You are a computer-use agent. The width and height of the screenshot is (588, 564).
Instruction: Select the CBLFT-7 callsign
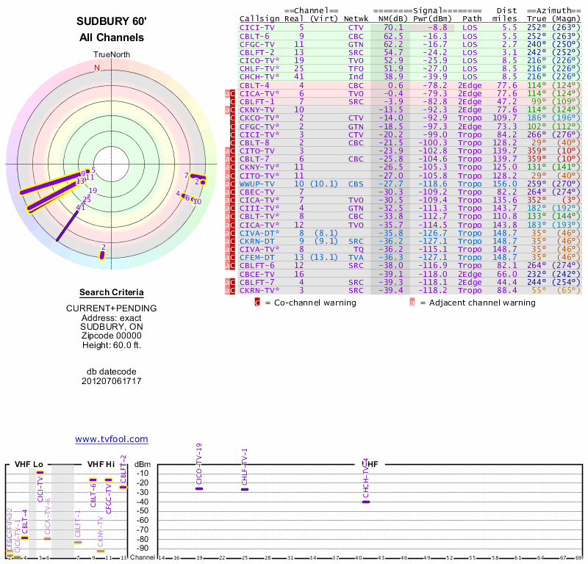pyautogui.click(x=257, y=282)
